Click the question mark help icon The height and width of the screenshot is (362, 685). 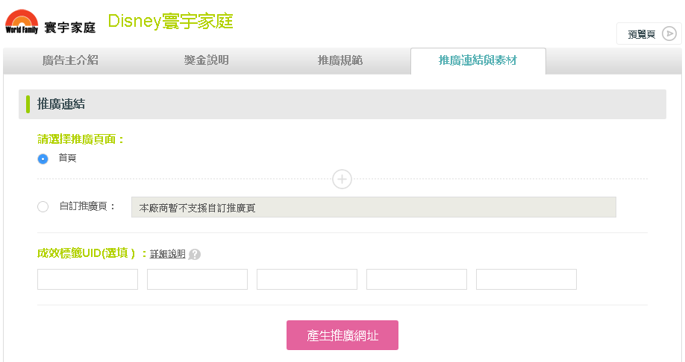coord(194,254)
